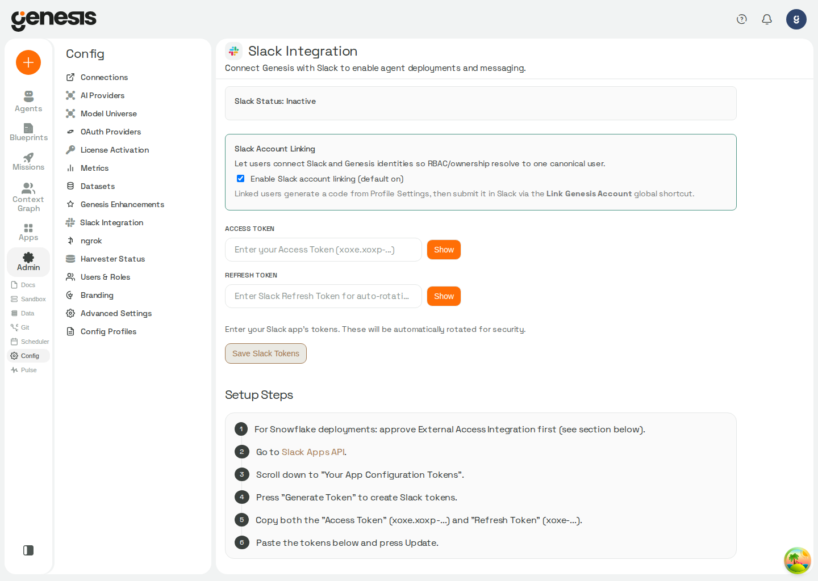Open OAuth Providers config page

(x=103, y=132)
